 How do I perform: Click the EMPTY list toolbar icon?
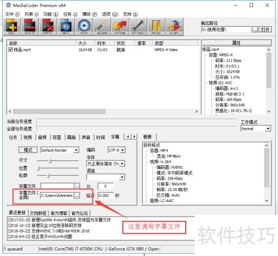coord(48,27)
